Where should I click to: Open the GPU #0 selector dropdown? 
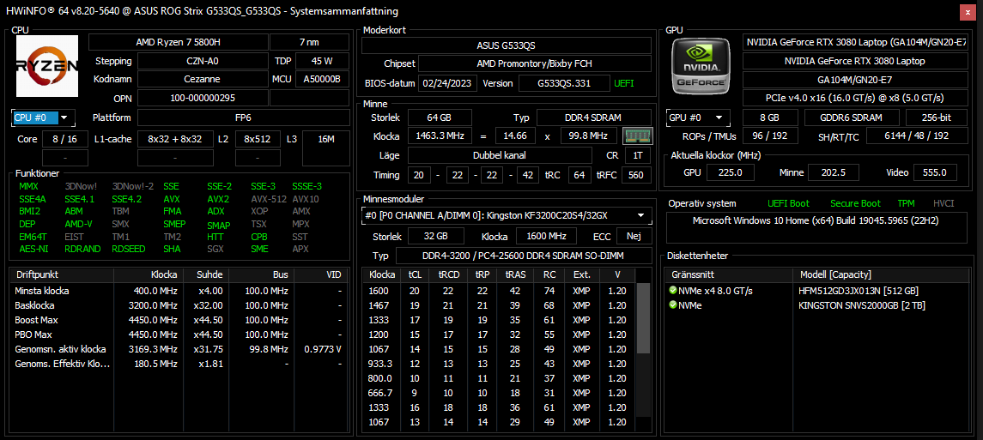click(x=698, y=118)
